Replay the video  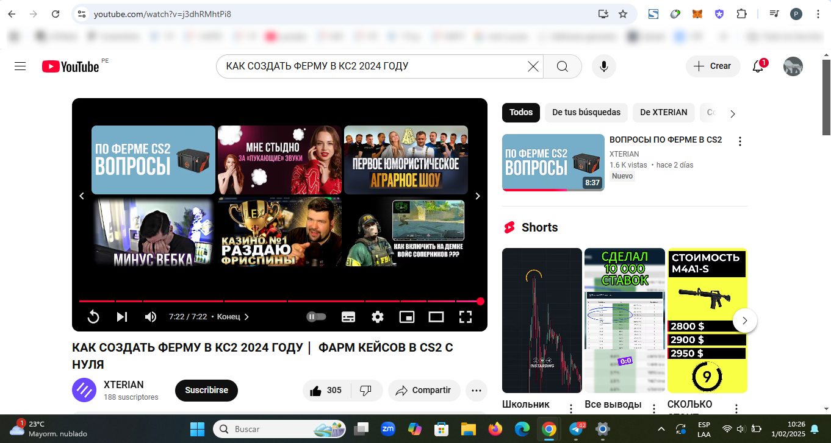point(93,317)
